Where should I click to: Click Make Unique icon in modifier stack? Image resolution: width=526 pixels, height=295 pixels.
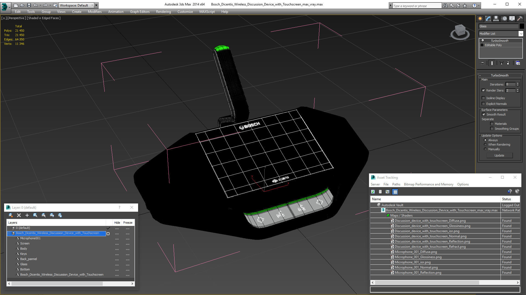[502, 63]
